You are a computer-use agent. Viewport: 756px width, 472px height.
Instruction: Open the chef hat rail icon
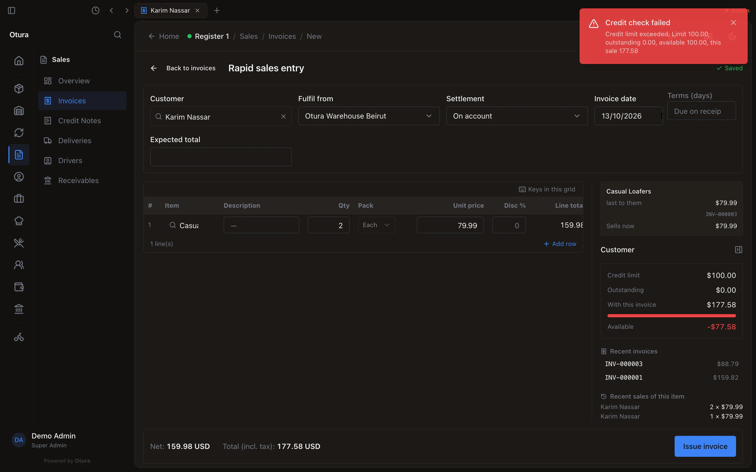19,221
